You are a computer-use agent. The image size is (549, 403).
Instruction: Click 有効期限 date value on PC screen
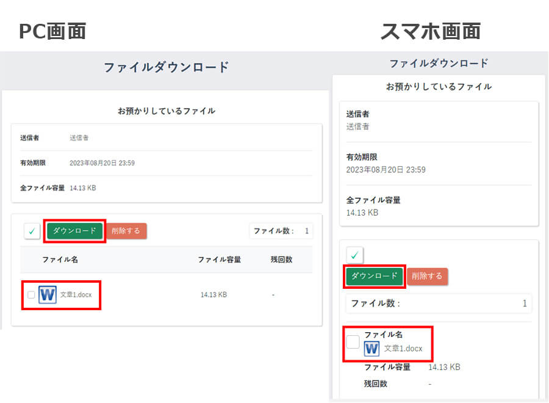(x=102, y=163)
